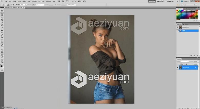Open the Image menu
Image resolution: width=200 pixels, height=109 pixels.
tap(14, 1)
